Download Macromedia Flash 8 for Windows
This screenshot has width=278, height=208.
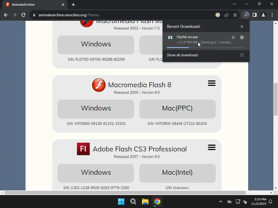96,109
